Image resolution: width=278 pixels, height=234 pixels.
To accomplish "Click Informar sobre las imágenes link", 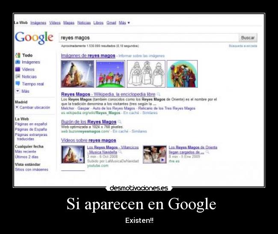I will click(142, 56).
